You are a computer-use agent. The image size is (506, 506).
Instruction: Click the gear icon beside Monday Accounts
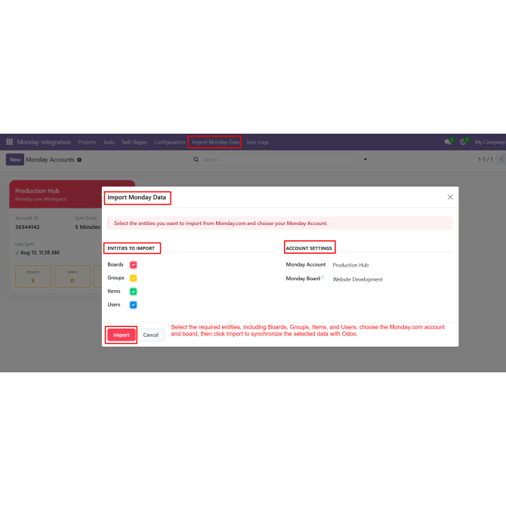coord(79,160)
